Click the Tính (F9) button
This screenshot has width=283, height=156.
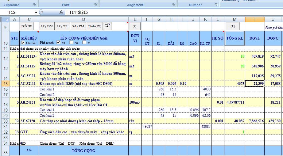(x=95, y=26)
